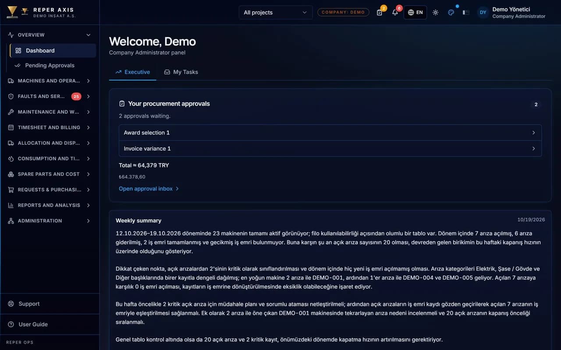Click the Machines and Operations truck icon
This screenshot has height=350, width=561.
pyautogui.click(x=11, y=81)
